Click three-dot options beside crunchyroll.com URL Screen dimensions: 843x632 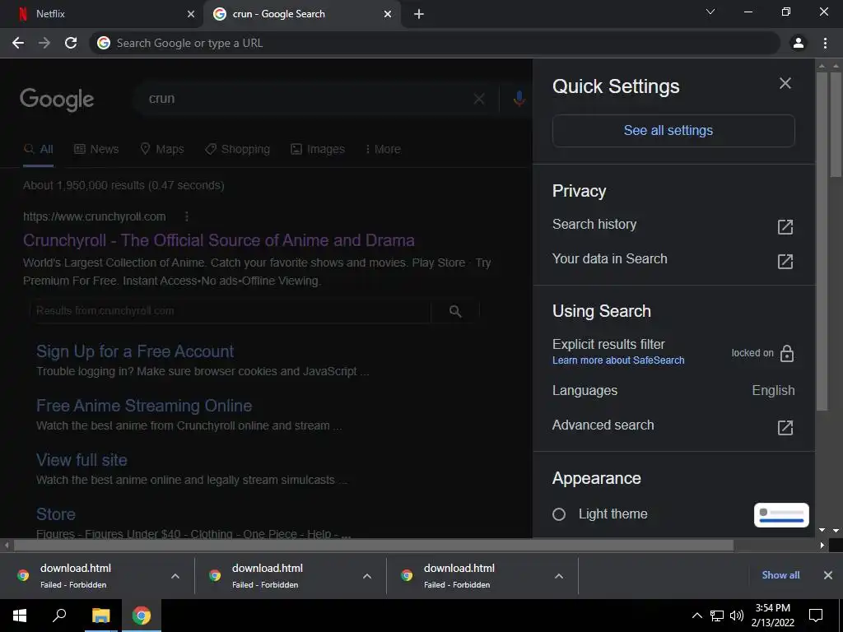(x=187, y=216)
